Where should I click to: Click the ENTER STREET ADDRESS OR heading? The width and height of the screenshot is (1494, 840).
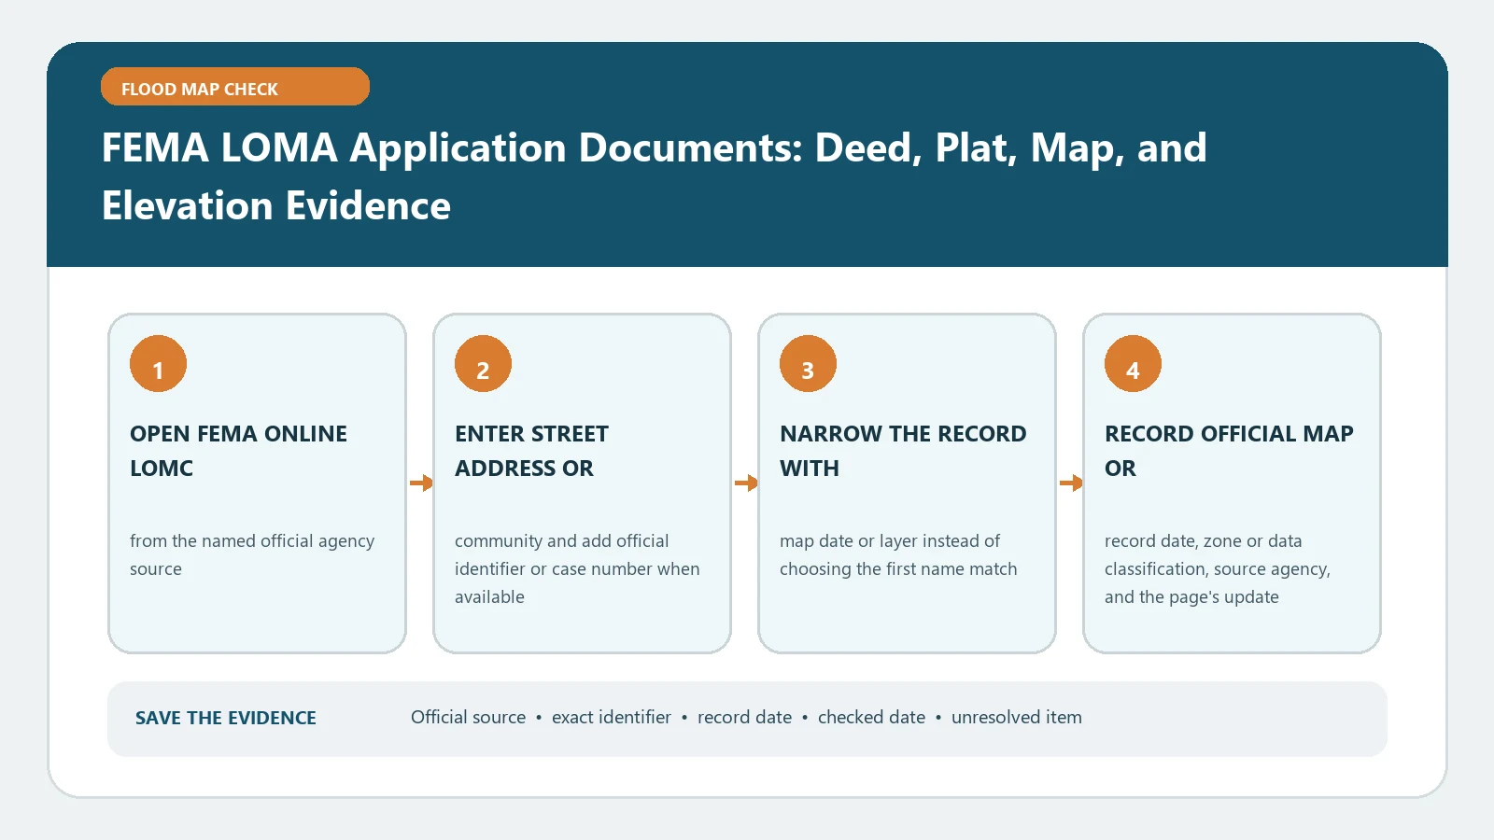[x=531, y=451]
